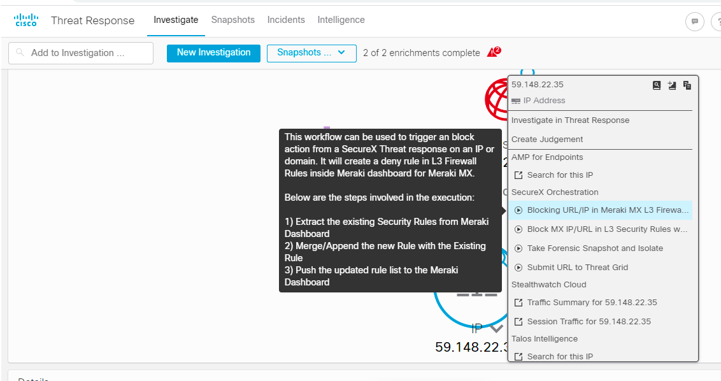Click play icon beside Blocking URL/IP workflow
The height and width of the screenshot is (381, 721).
(x=518, y=210)
